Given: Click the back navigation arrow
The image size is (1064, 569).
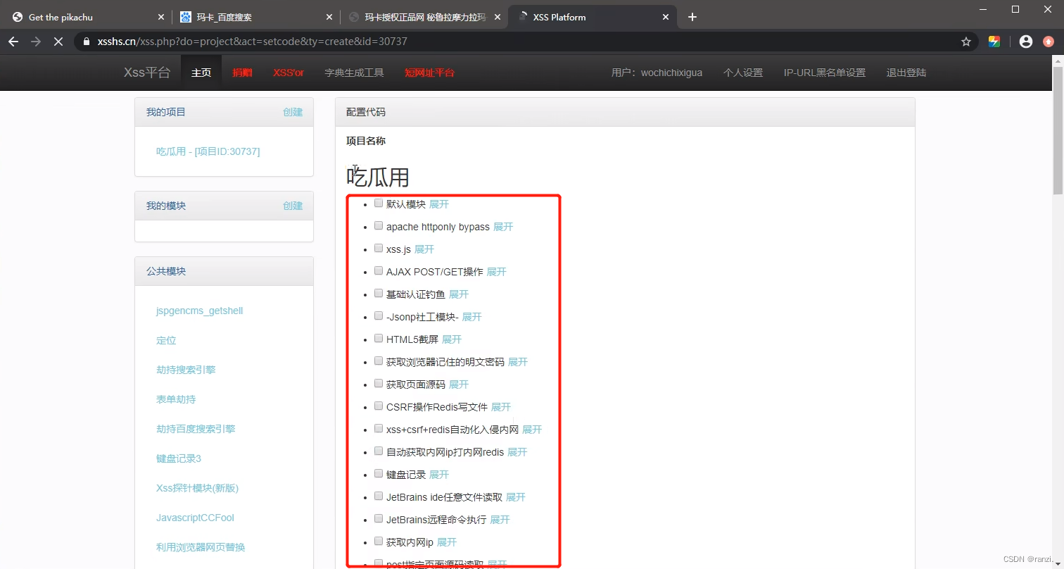Looking at the screenshot, I should (13, 42).
